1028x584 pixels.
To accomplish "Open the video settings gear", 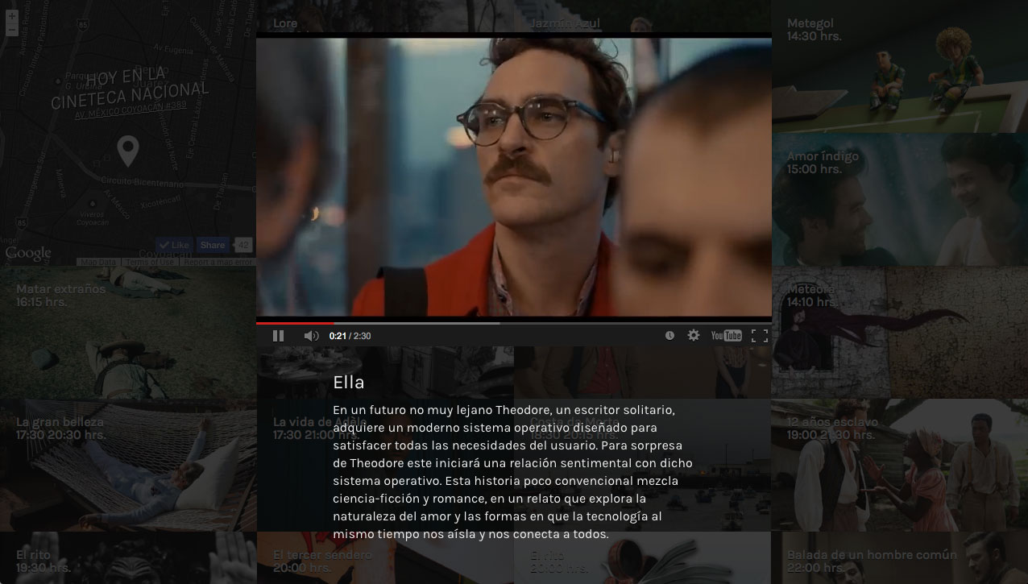I will 694,335.
